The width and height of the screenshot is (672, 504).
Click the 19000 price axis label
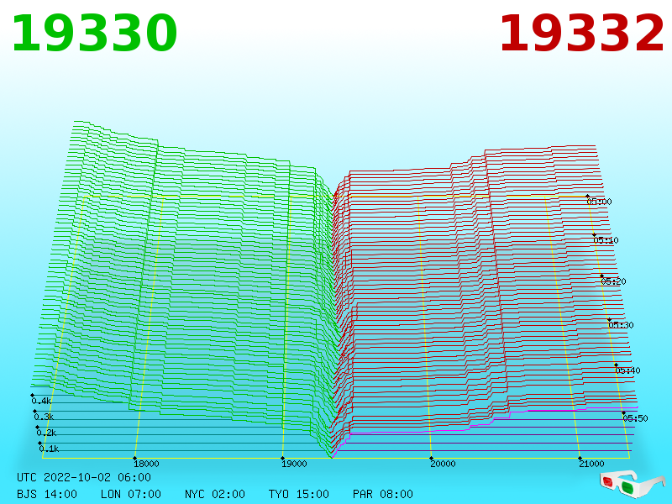coord(294,464)
